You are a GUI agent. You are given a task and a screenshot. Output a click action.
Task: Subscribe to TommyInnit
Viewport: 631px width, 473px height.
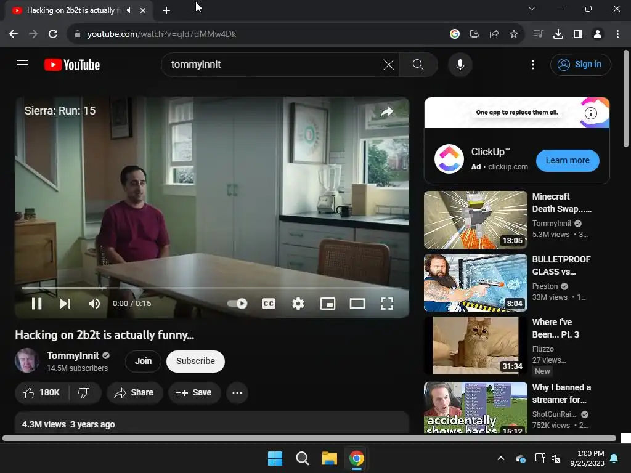(x=195, y=361)
